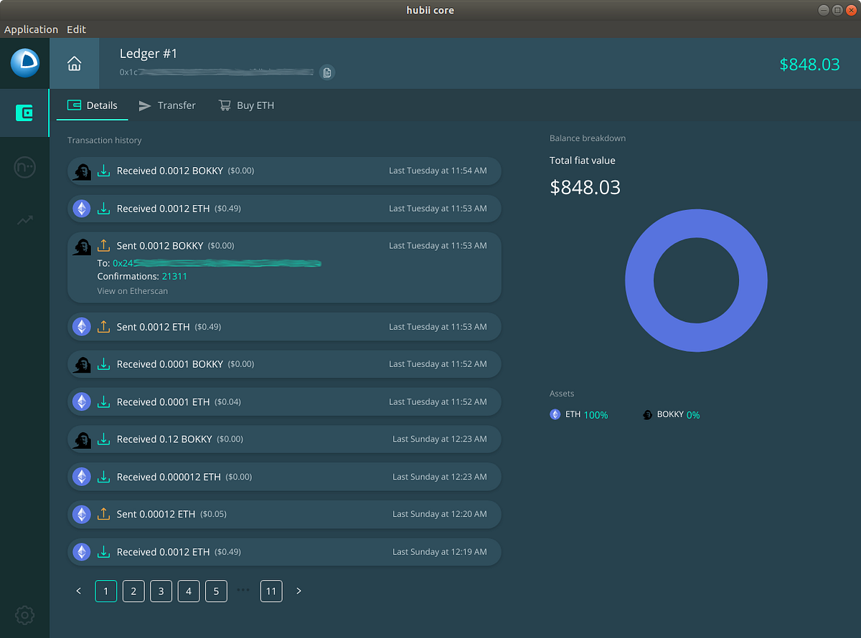Click the BOKKY icon of Received 0.0012 BOKKY row
Image resolution: width=861 pixels, height=638 pixels.
(82, 171)
